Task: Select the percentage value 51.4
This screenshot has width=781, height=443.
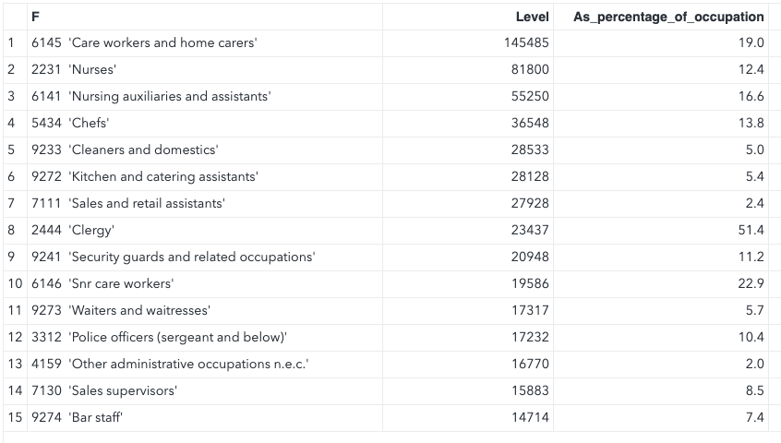Action: coord(753,230)
